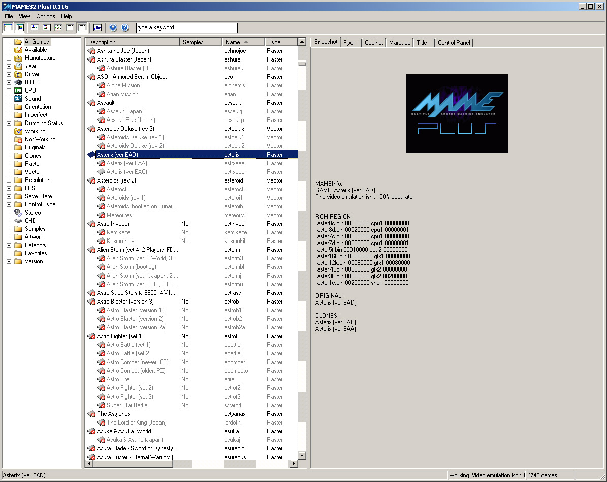Image resolution: width=607 pixels, height=482 pixels.
Task: Sort by the Samples column header
Action: [x=201, y=42]
